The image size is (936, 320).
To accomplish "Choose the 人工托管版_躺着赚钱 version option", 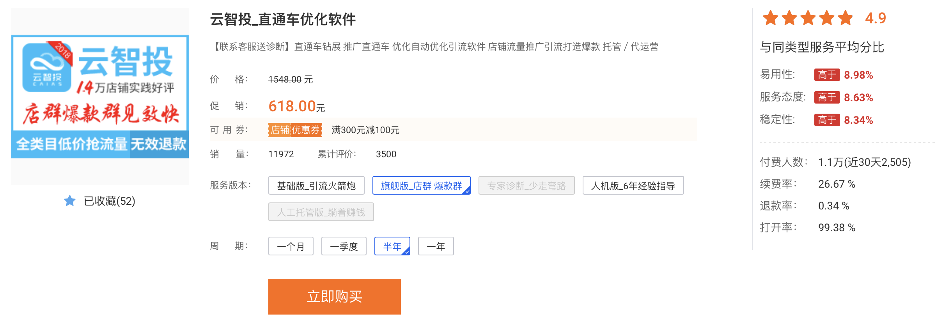I will tap(321, 212).
